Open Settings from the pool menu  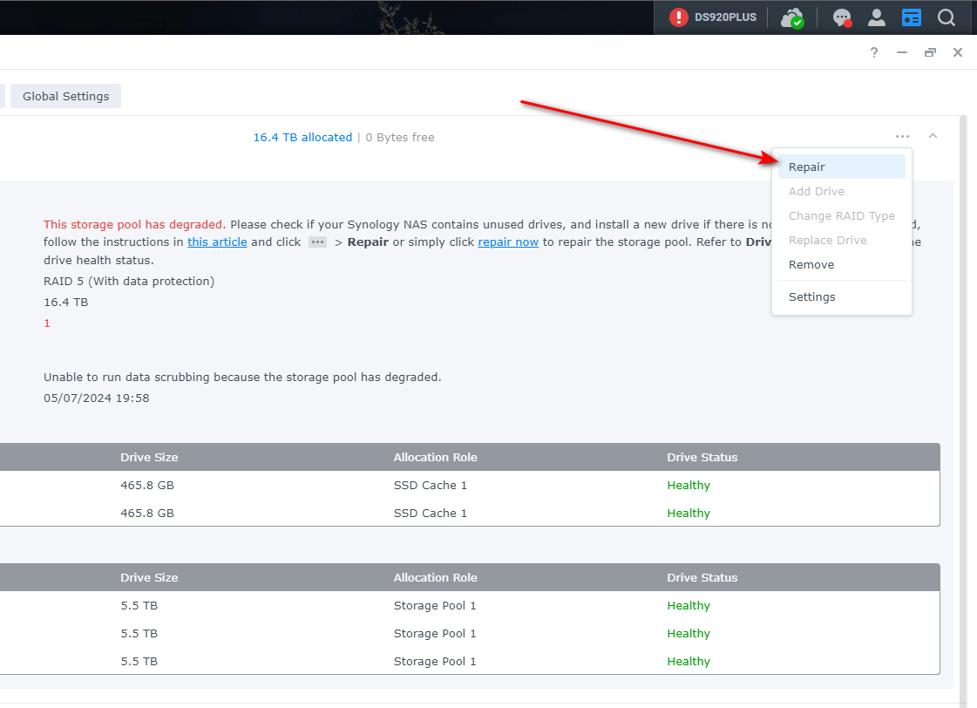[841, 296]
